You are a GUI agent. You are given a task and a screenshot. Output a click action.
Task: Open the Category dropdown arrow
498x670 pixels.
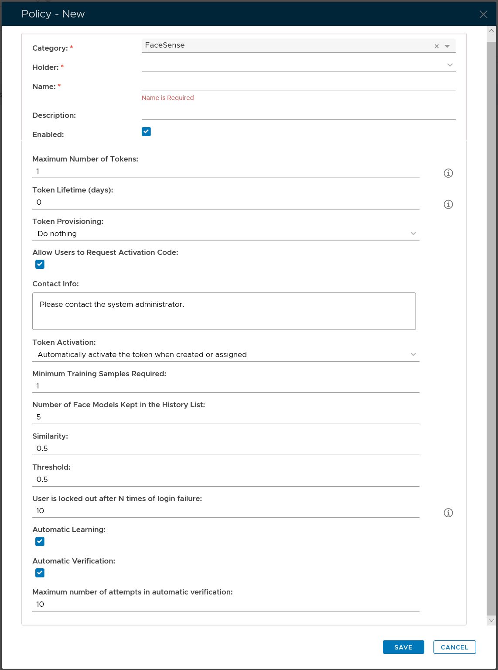click(447, 46)
